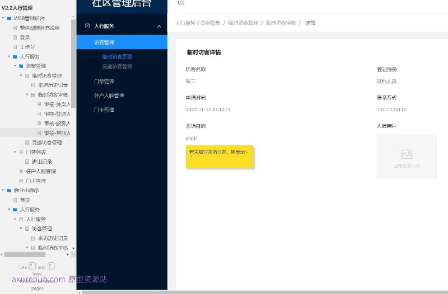Go to 访客管理 breadcrumb link

tap(211, 23)
